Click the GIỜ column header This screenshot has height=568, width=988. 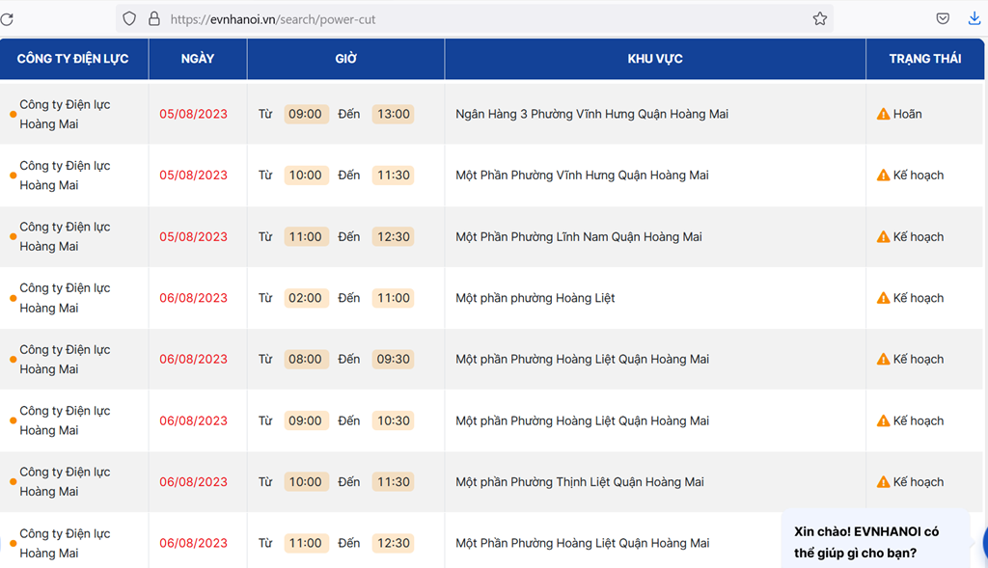coord(346,59)
